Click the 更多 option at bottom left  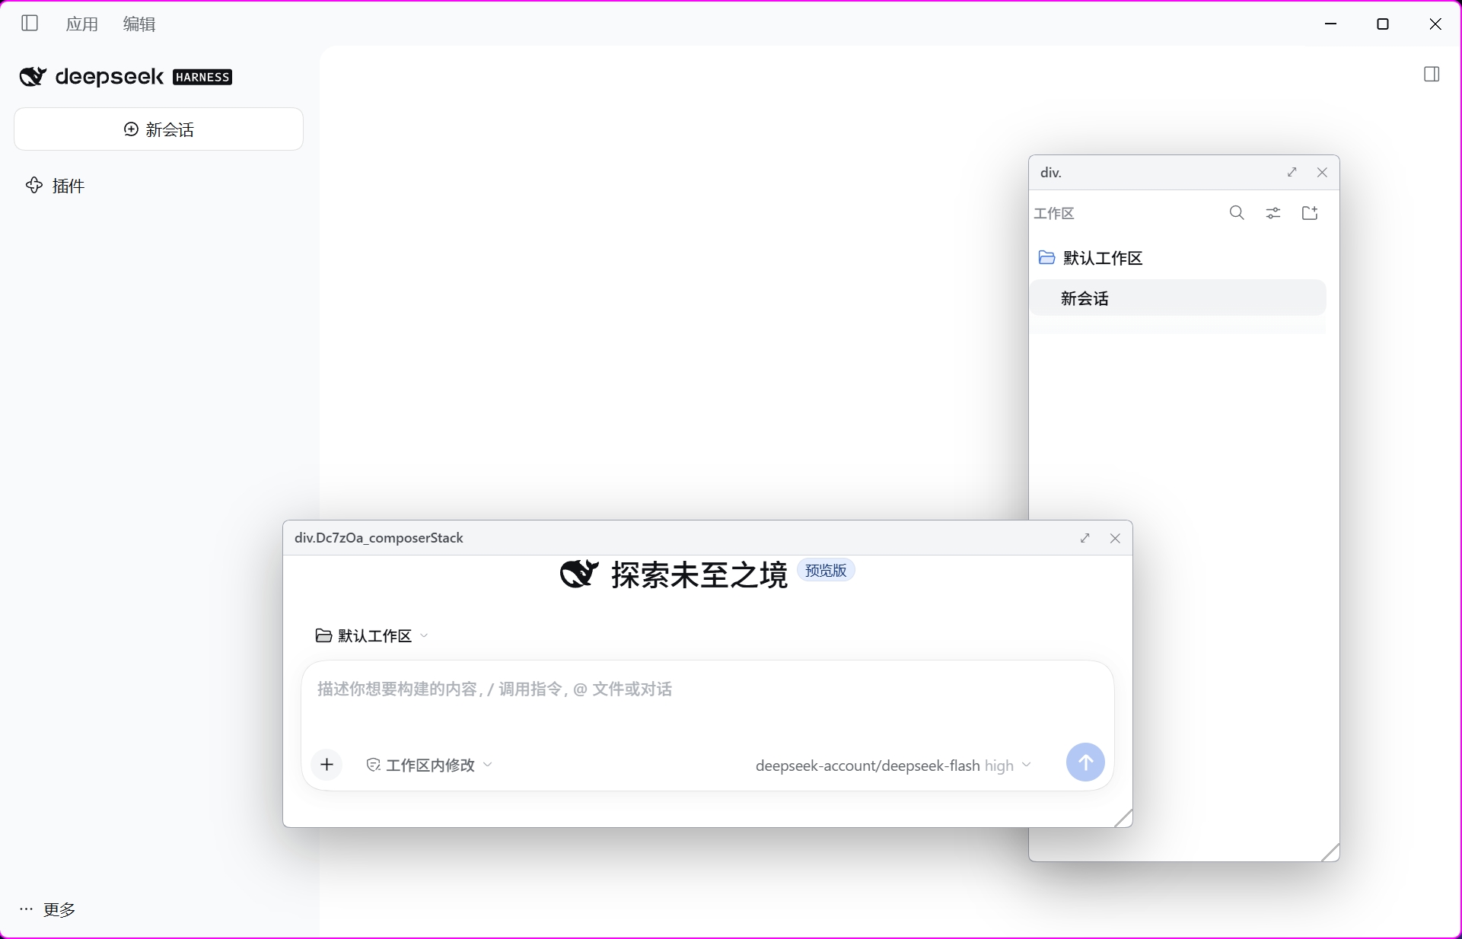pos(48,909)
